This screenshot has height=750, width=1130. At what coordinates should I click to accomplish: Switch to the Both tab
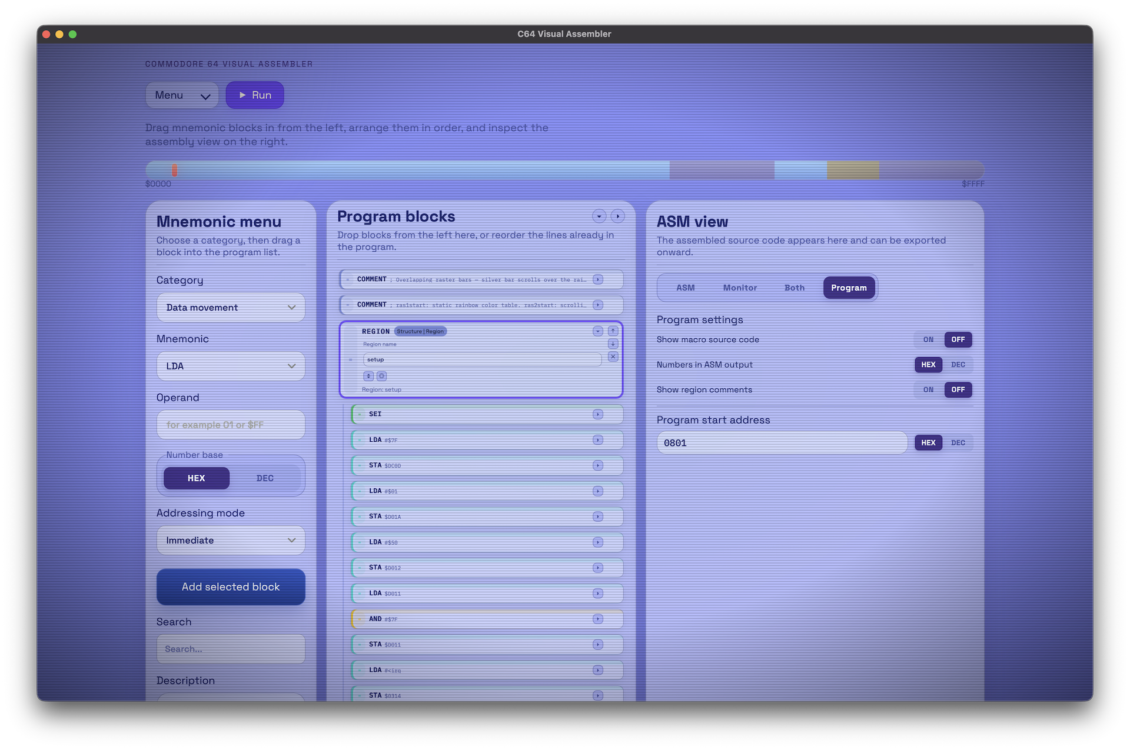click(794, 288)
